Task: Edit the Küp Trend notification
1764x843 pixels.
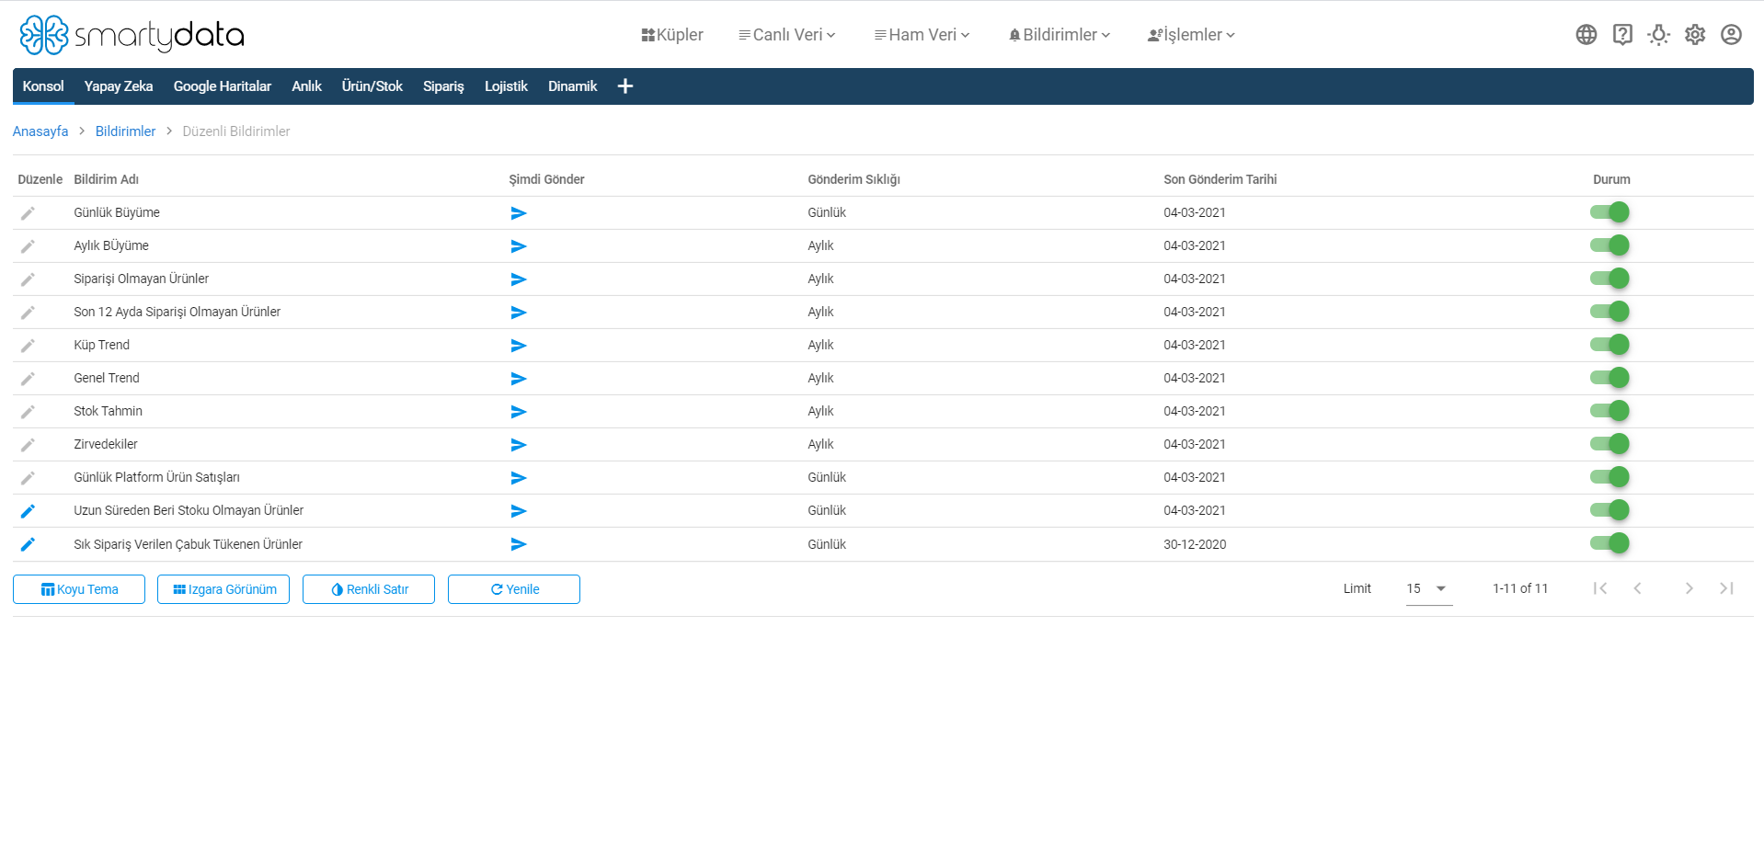Action: (28, 346)
